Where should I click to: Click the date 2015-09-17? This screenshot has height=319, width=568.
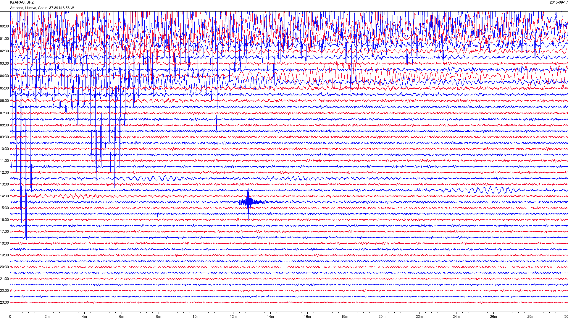point(559,2)
